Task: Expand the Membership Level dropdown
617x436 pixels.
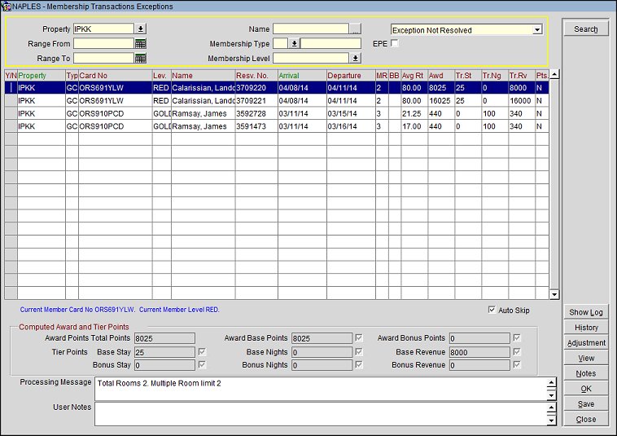Action: [355, 59]
